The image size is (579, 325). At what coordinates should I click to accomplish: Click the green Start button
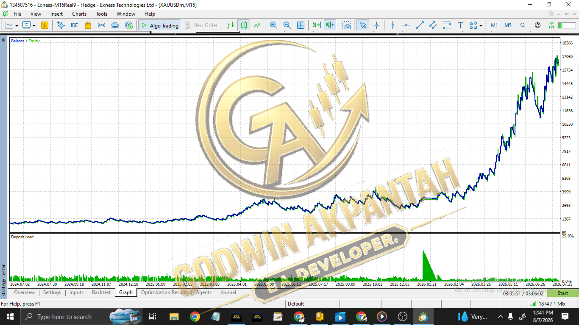563,293
